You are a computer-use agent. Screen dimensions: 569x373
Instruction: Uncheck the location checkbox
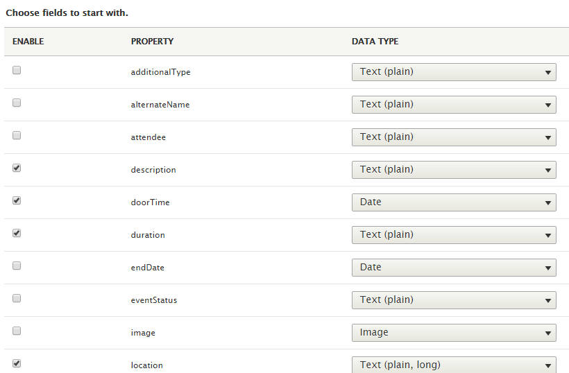point(17,363)
